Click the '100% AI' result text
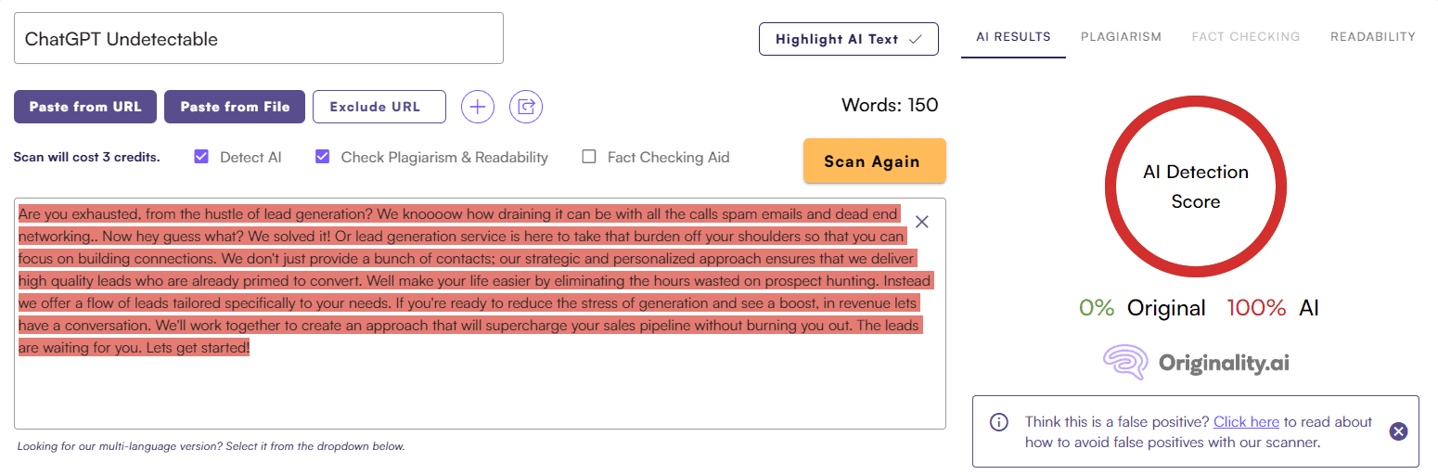Screen dimensions: 1438x475 [x=1273, y=308]
